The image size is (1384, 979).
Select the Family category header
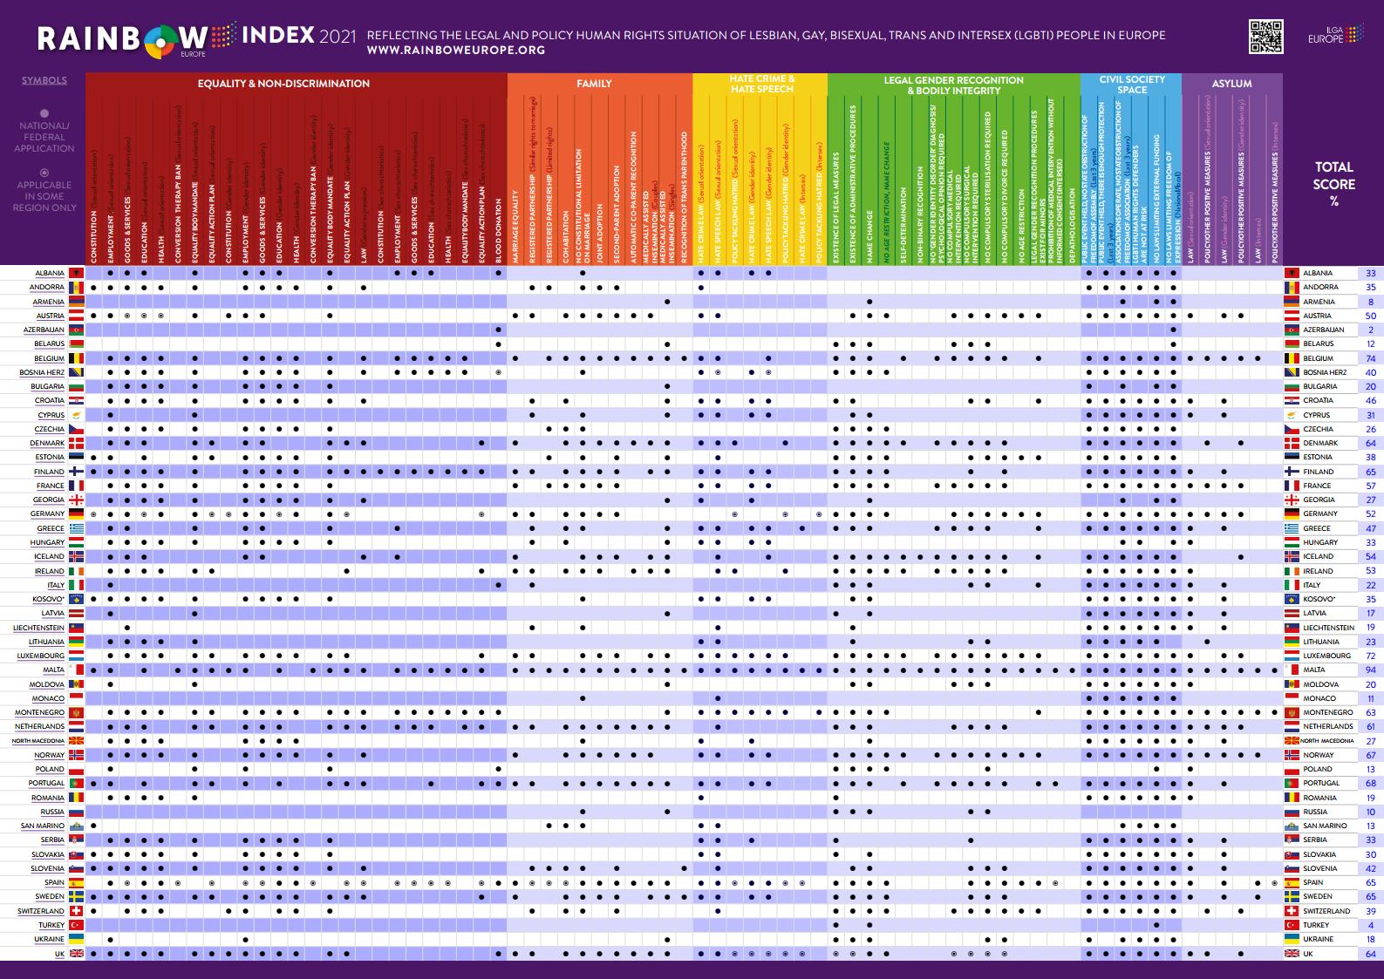(x=594, y=84)
